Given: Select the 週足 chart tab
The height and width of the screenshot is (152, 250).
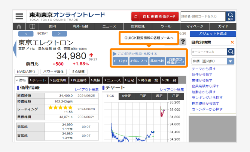Looking at the screenshot, I should 159,96.
